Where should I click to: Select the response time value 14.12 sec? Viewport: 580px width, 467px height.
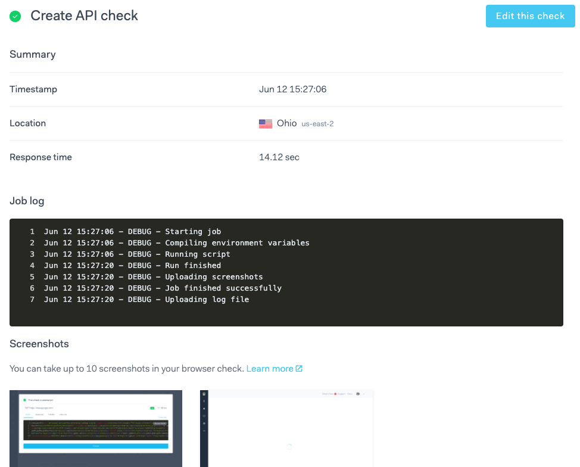278,157
